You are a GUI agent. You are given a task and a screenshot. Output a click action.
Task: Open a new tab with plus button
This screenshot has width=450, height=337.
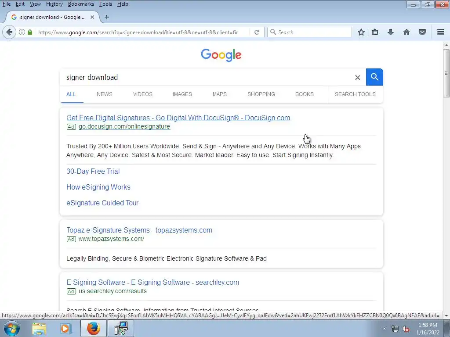[107, 17]
